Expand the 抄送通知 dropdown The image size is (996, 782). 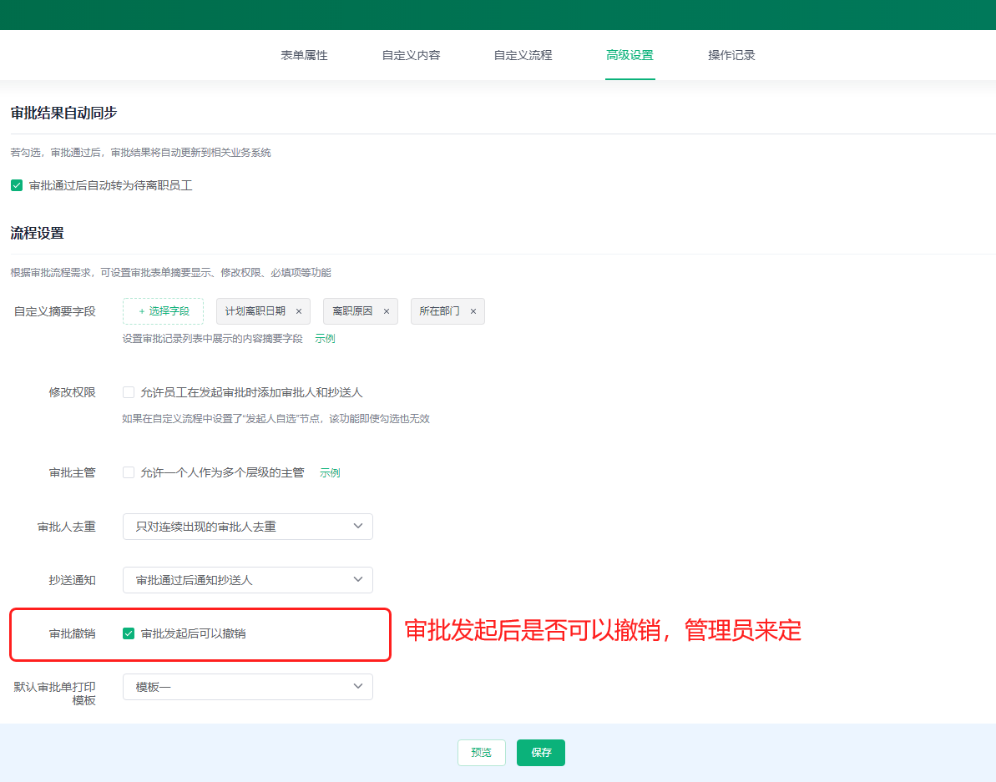point(247,580)
